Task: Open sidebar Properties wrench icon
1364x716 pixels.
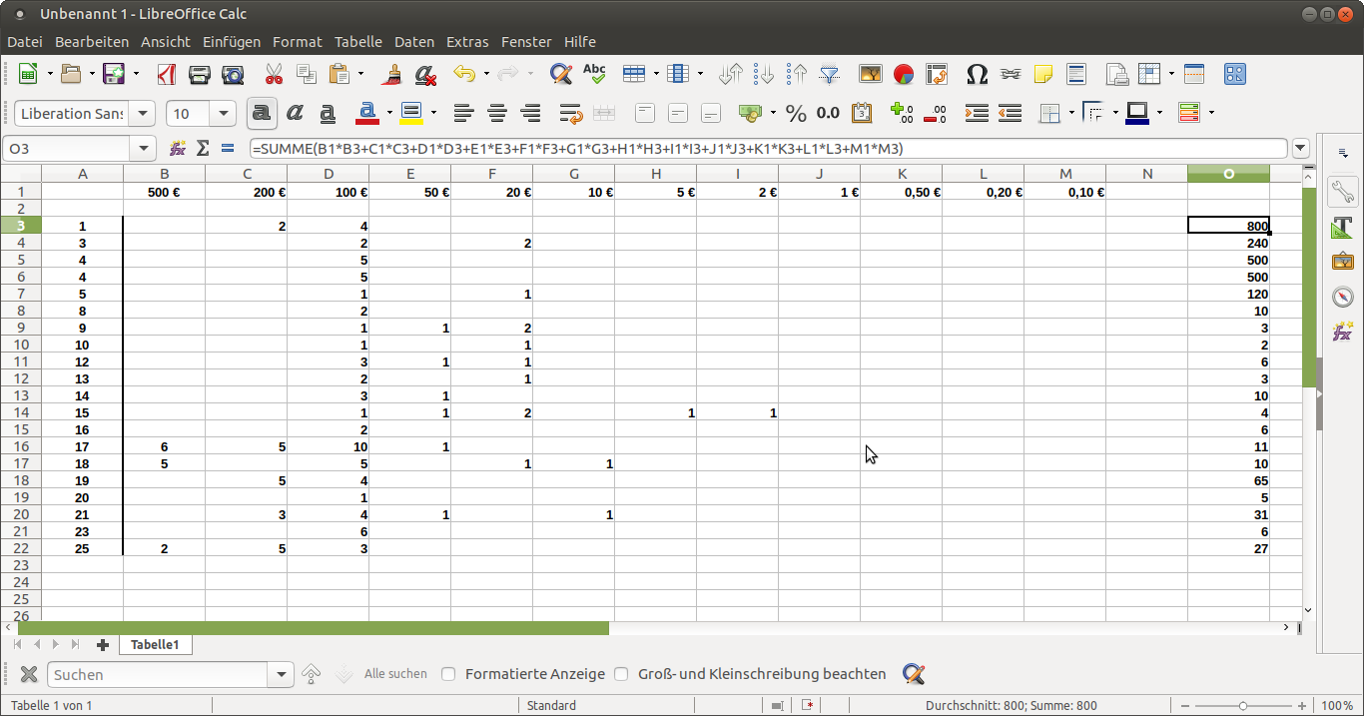Action: (1343, 191)
